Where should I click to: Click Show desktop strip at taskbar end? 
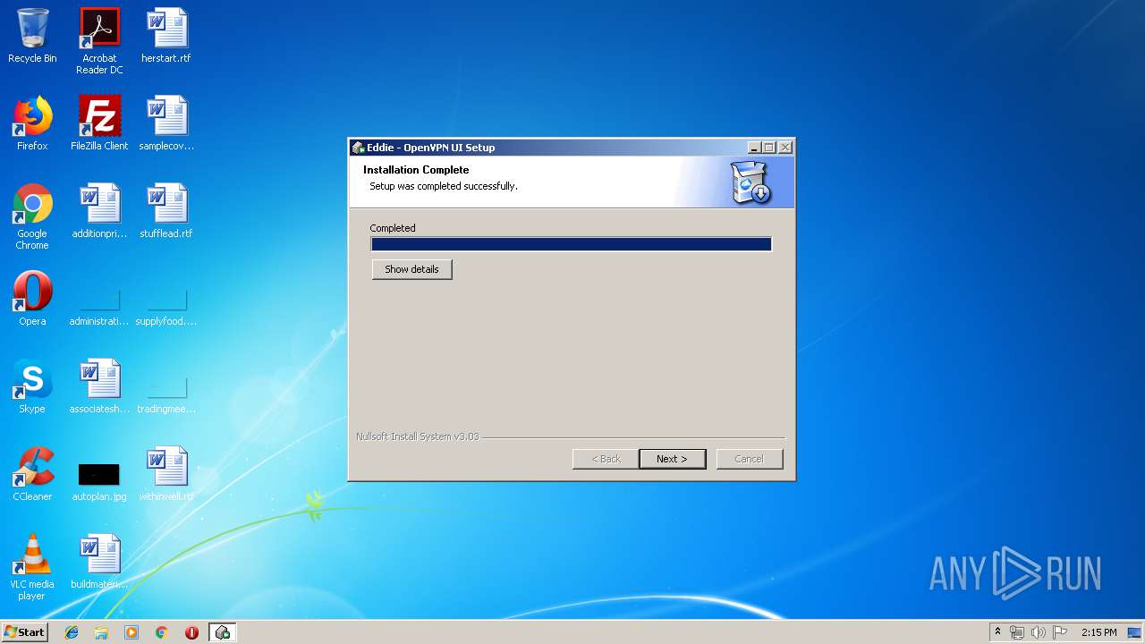coord(1136,632)
